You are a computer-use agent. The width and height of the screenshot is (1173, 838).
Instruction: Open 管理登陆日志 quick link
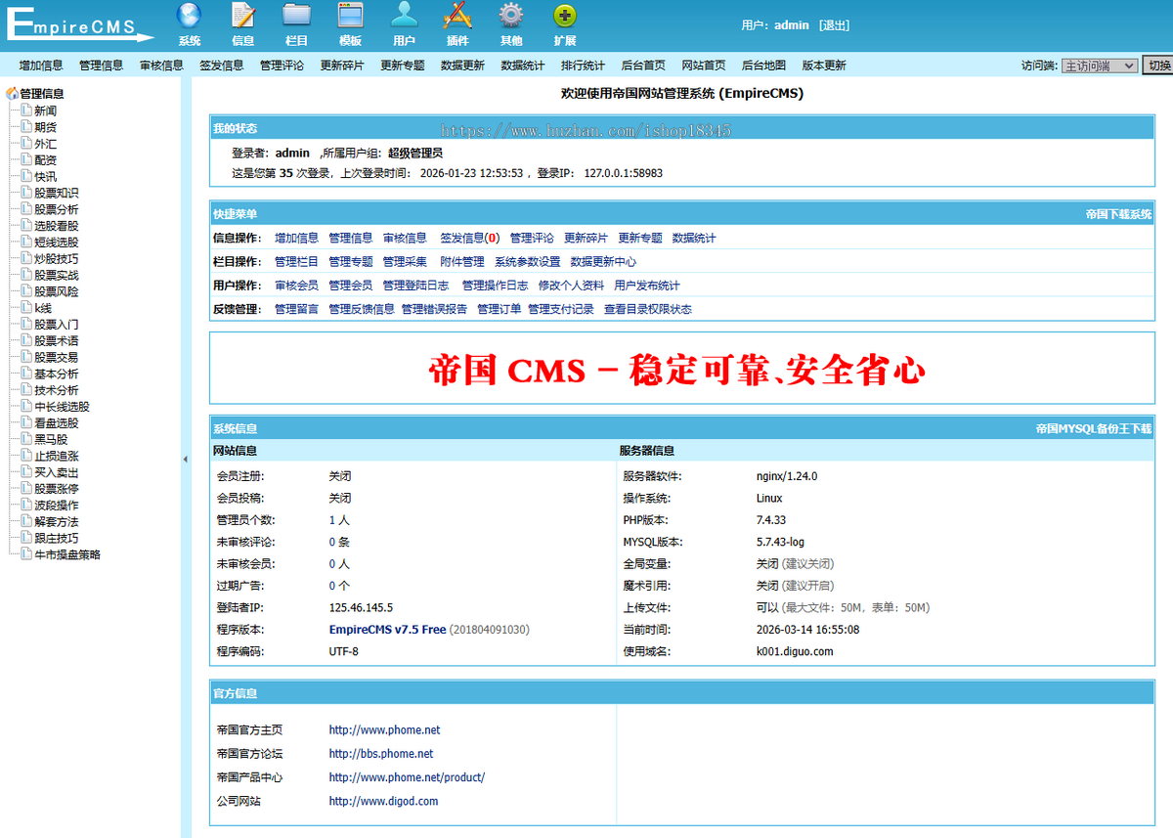click(x=415, y=286)
